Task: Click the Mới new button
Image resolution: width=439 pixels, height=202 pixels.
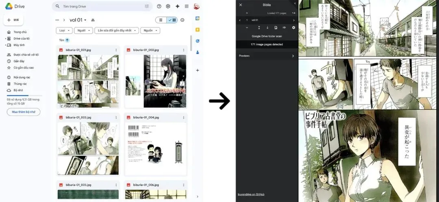Action: (13, 20)
